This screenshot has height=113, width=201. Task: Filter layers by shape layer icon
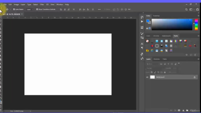[x=172, y=64]
